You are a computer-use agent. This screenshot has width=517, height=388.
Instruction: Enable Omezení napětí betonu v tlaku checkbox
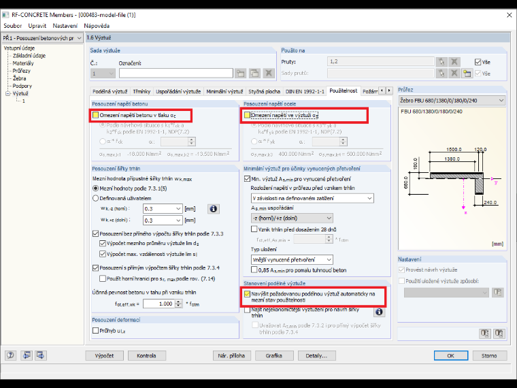coord(96,115)
